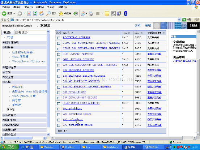Click the Print toolbar icon
Image resolution: width=200 pixels, height=150 pixels.
click(91, 13)
